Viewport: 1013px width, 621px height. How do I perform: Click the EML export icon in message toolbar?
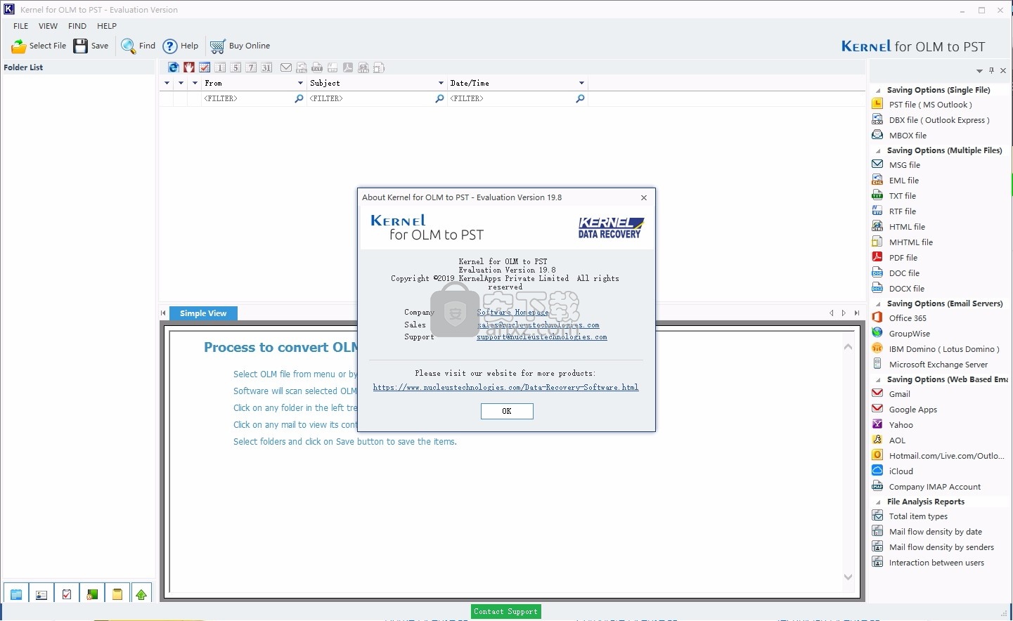(x=302, y=67)
